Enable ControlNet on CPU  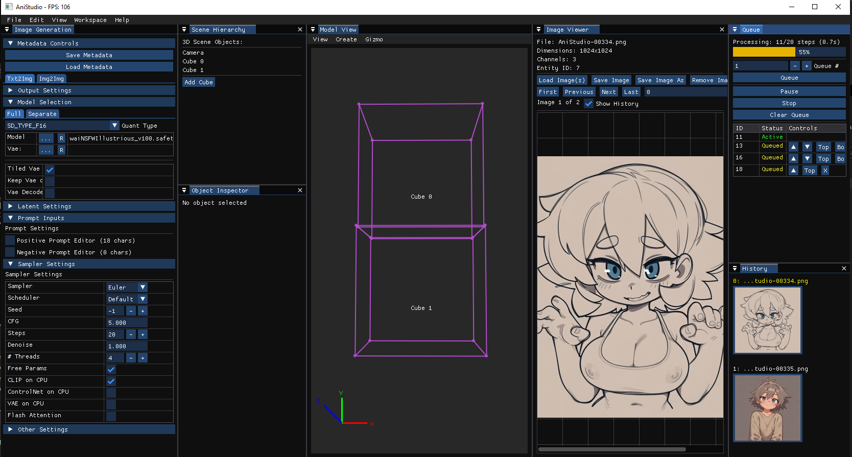[111, 393]
